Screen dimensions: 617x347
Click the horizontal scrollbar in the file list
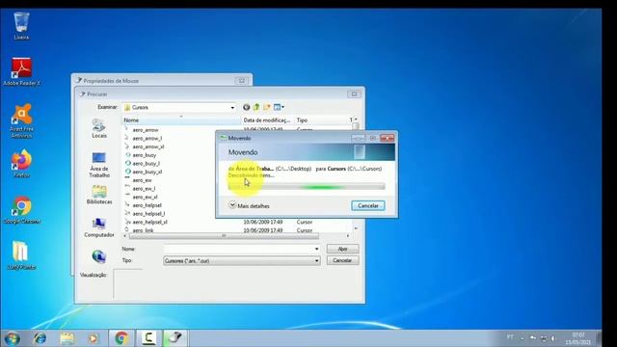224,235
